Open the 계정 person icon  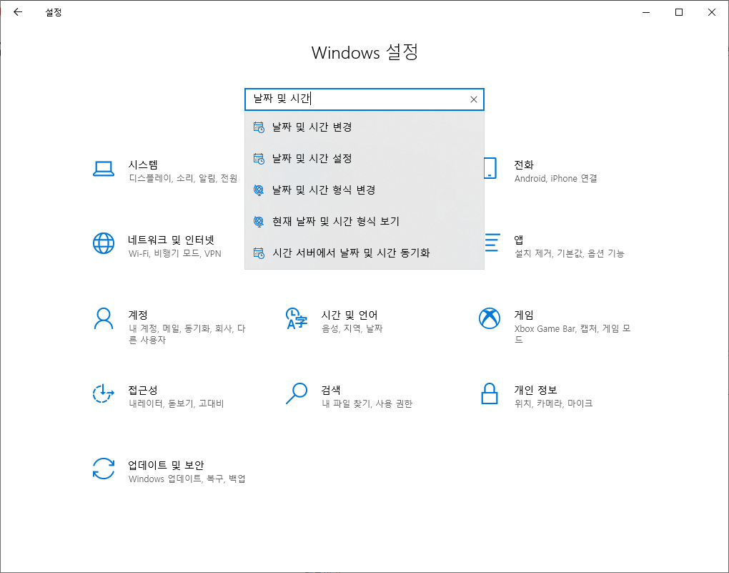click(x=103, y=318)
